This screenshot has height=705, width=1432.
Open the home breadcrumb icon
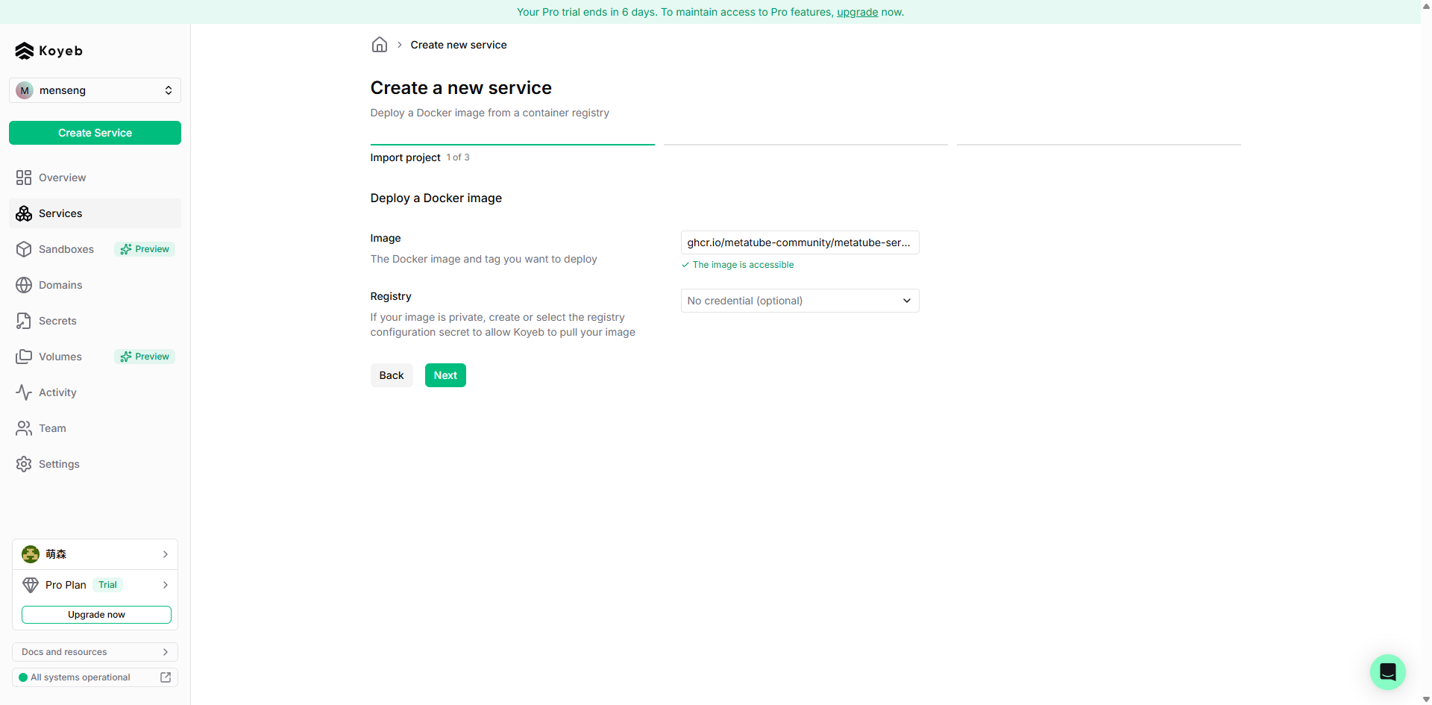point(380,45)
